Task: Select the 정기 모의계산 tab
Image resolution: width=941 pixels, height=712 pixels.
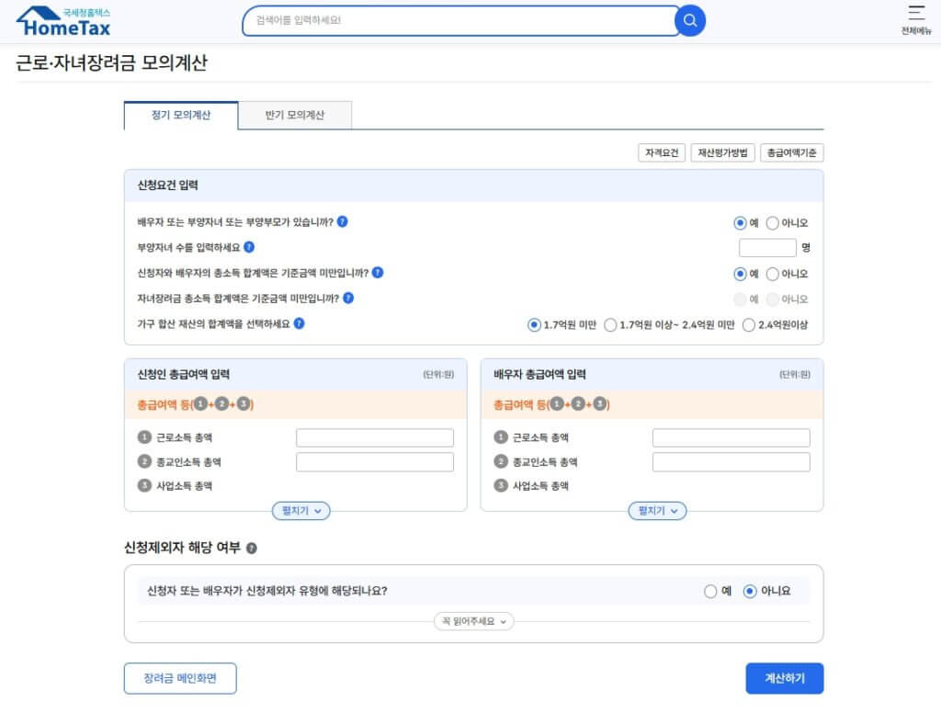Action: 180,115
